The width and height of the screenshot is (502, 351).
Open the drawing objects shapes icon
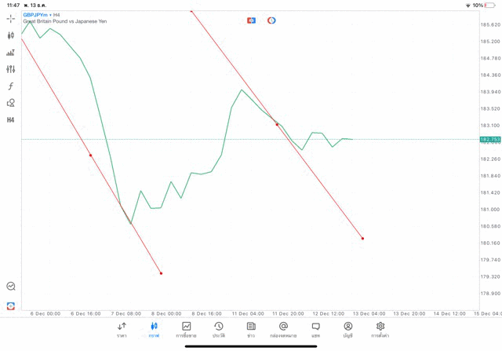coord(11,103)
